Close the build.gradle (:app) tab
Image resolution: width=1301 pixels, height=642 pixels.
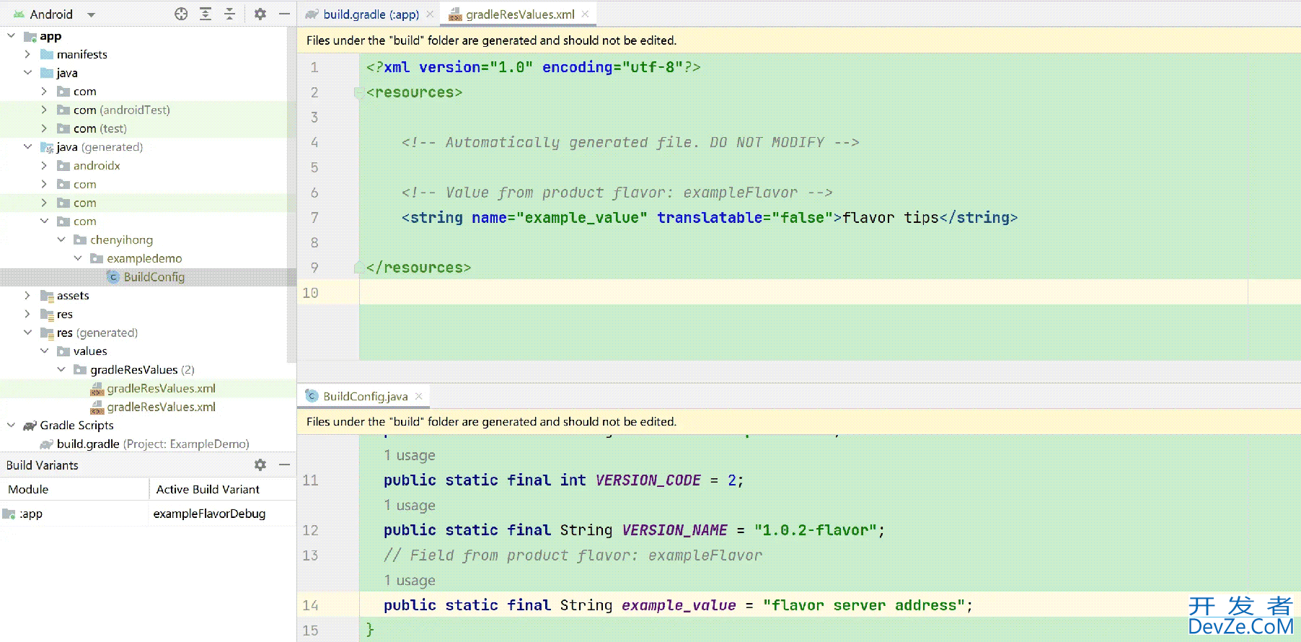click(430, 14)
